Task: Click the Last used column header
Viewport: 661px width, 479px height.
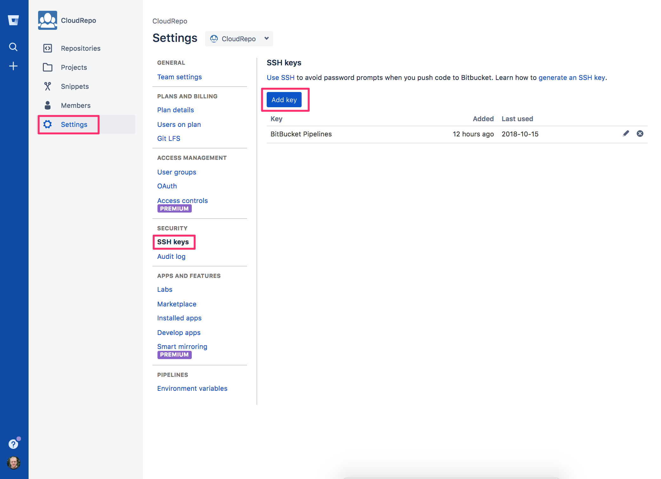Action: 517,119
